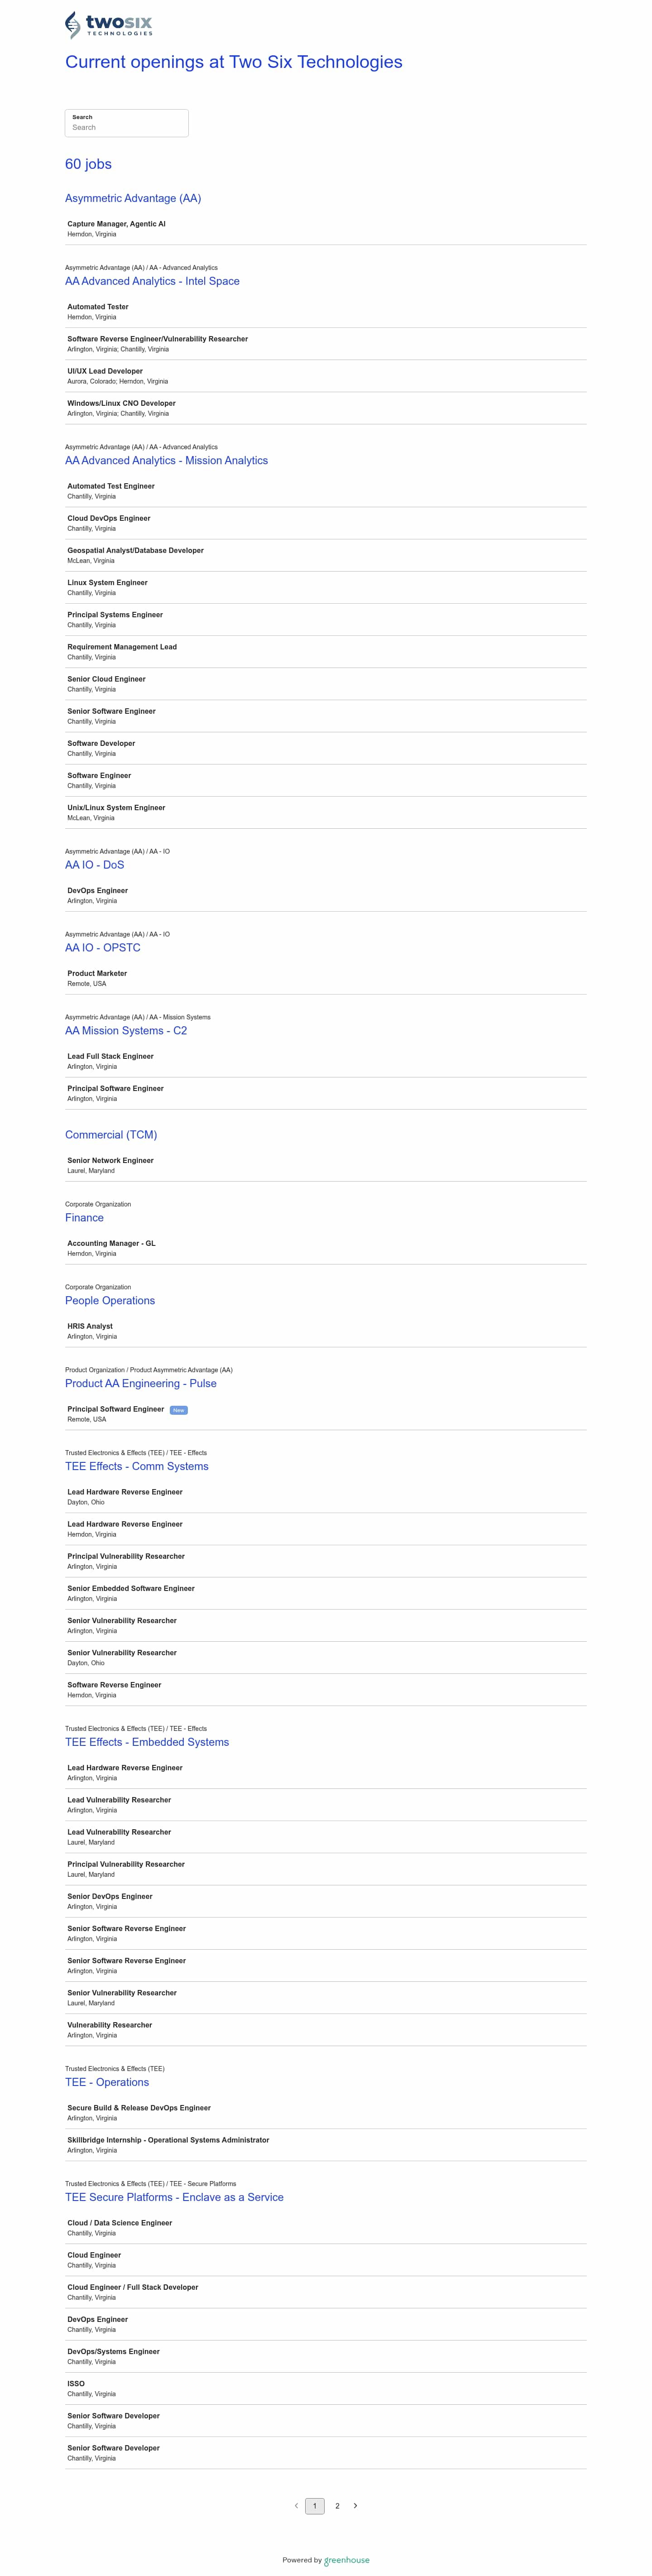View the Senior DevOps Engineer posting
This screenshot has width=652, height=2576.
click(110, 1896)
